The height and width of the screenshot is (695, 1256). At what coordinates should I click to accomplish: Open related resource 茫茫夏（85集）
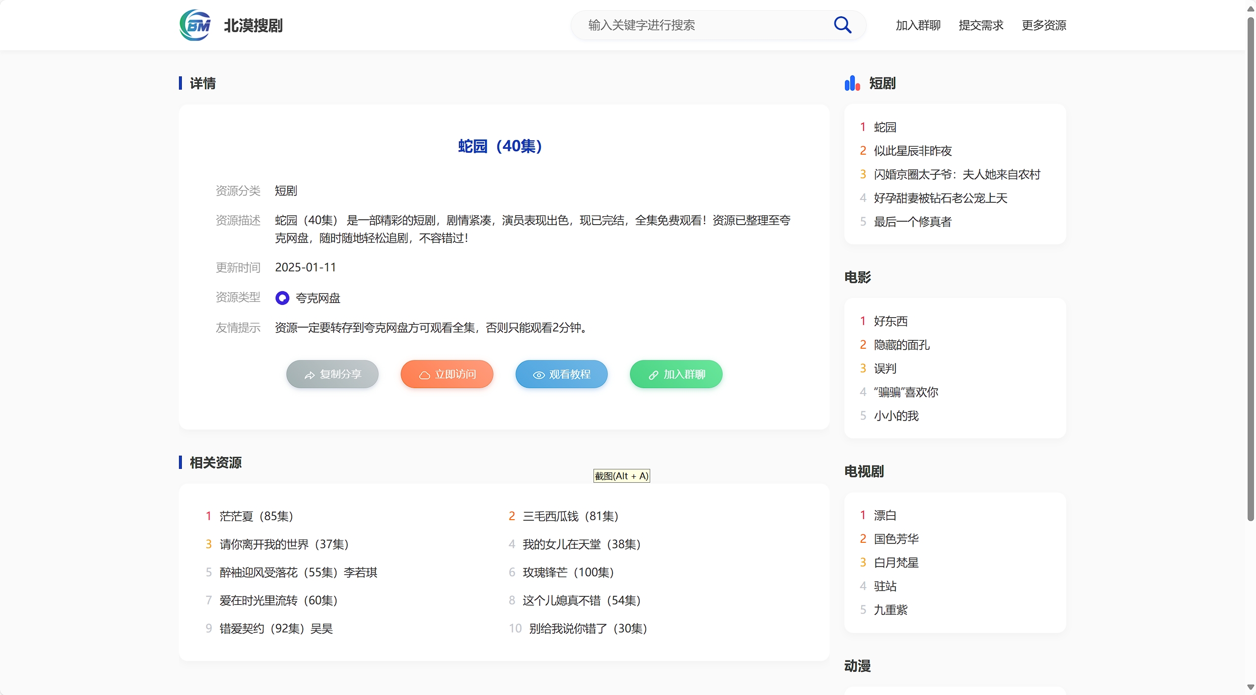click(257, 516)
